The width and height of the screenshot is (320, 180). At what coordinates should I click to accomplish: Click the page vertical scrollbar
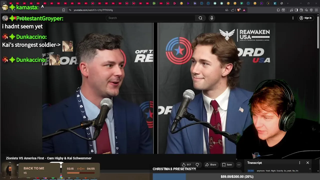click(318, 32)
